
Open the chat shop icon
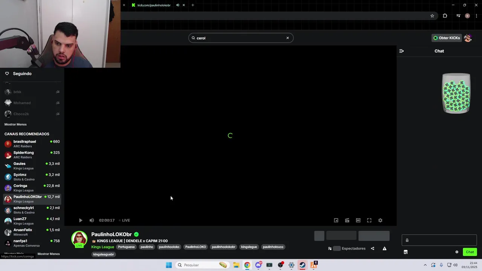(x=406, y=252)
